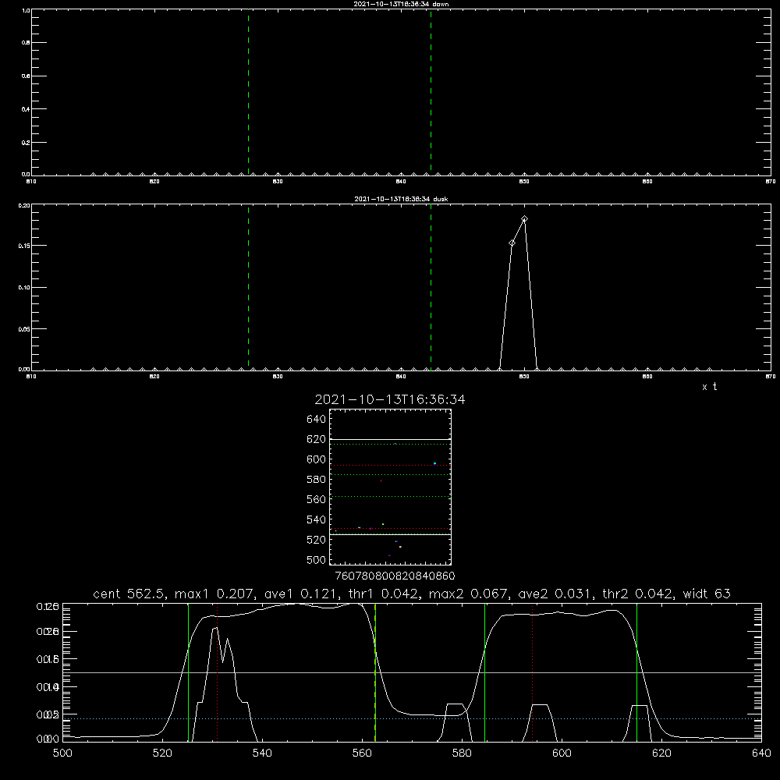Image resolution: width=780 pixels, height=780 pixels.
Task: Click the cyan dot near 595 in scatter plot
Action: pyautogui.click(x=434, y=463)
